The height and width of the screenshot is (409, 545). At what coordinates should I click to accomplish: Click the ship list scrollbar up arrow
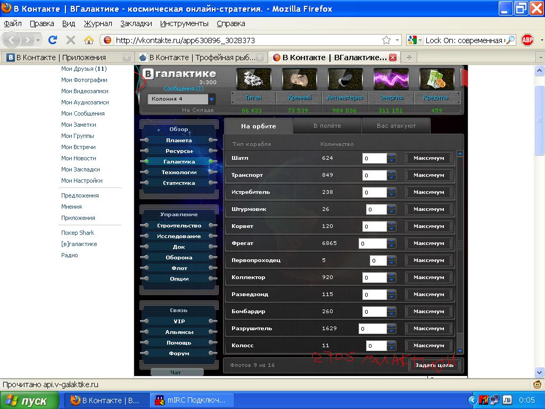(x=460, y=153)
